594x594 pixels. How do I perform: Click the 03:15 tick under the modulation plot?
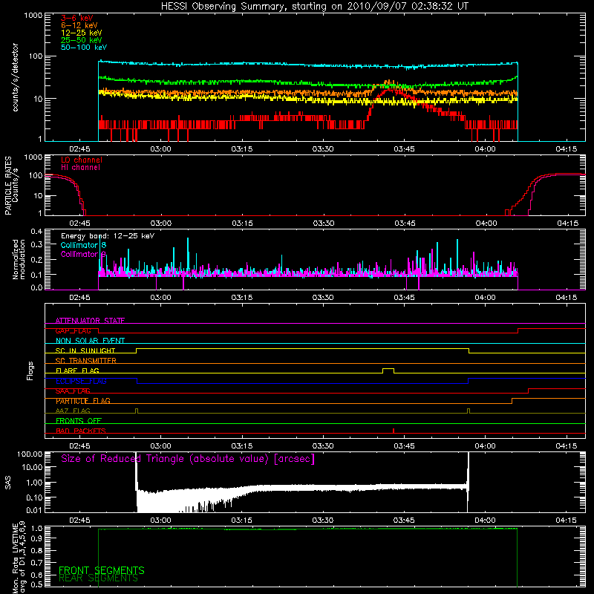coord(242,298)
